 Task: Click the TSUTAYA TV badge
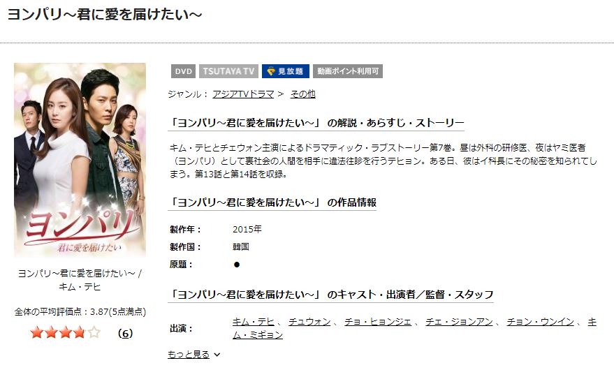tap(228, 71)
